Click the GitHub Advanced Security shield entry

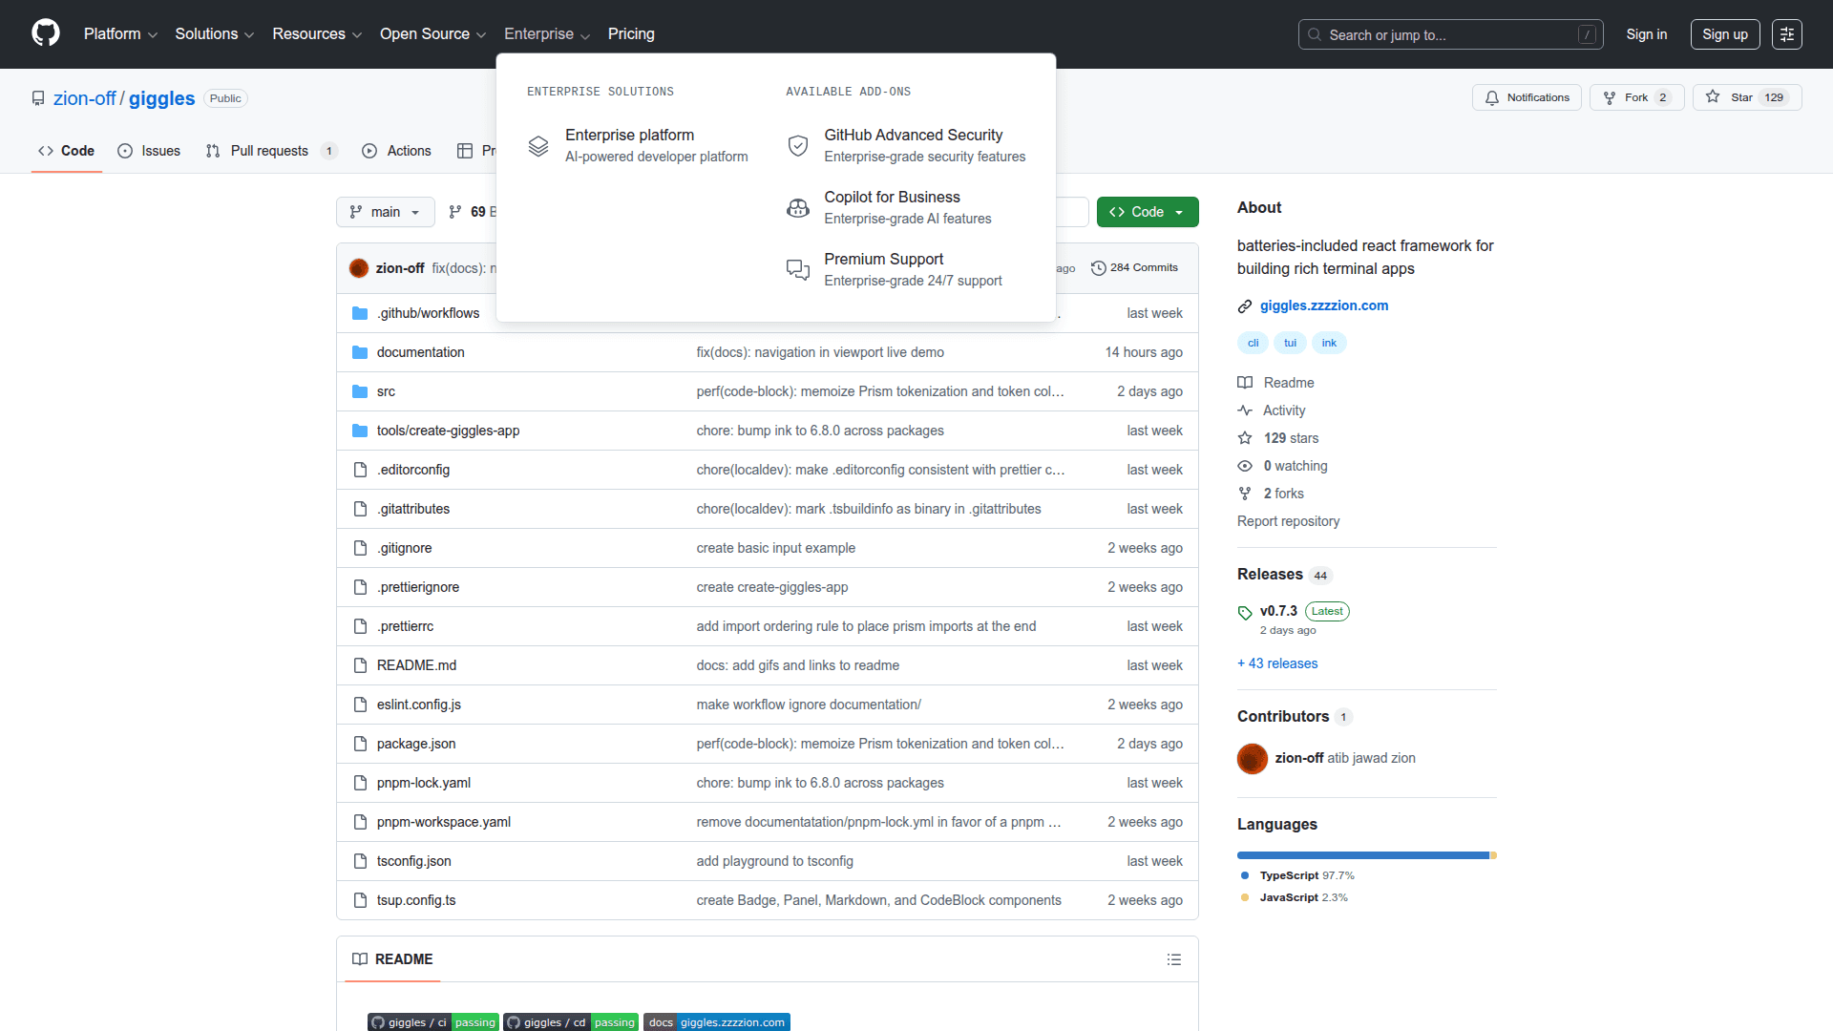912,145
